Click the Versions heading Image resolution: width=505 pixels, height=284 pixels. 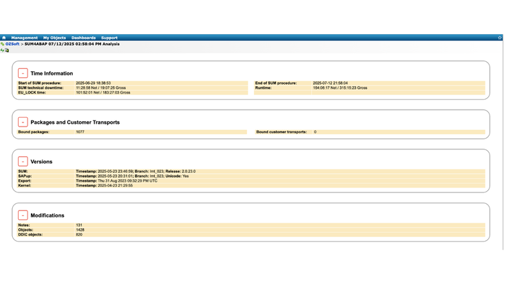[41, 162]
